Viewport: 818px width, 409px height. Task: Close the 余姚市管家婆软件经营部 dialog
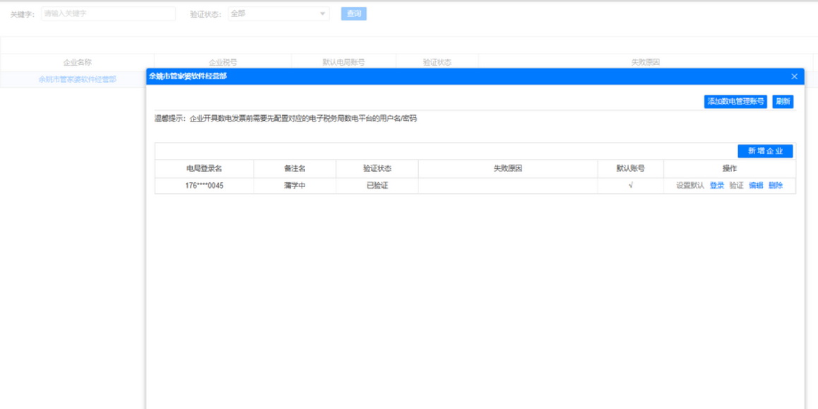pos(794,76)
